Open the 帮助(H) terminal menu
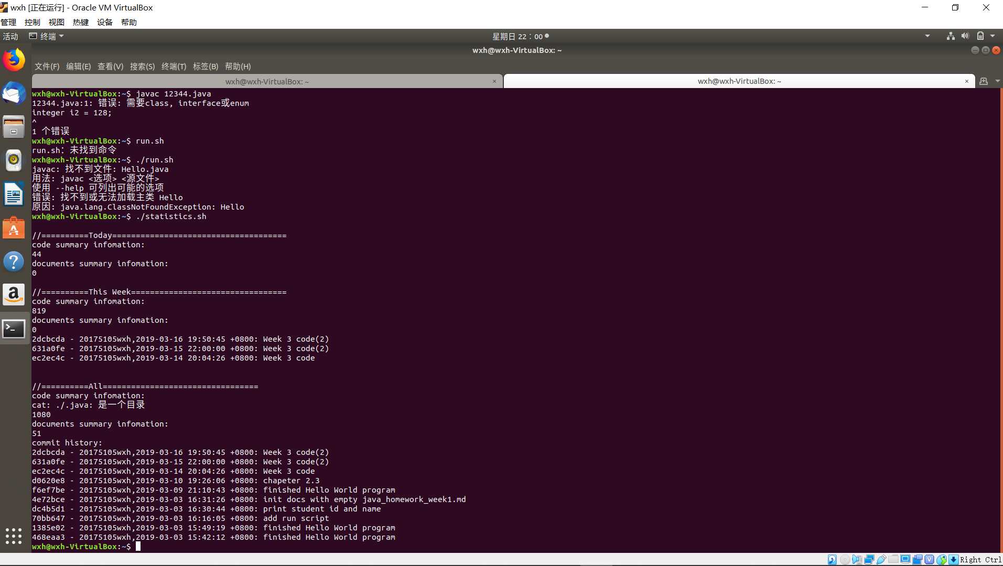 click(x=238, y=67)
